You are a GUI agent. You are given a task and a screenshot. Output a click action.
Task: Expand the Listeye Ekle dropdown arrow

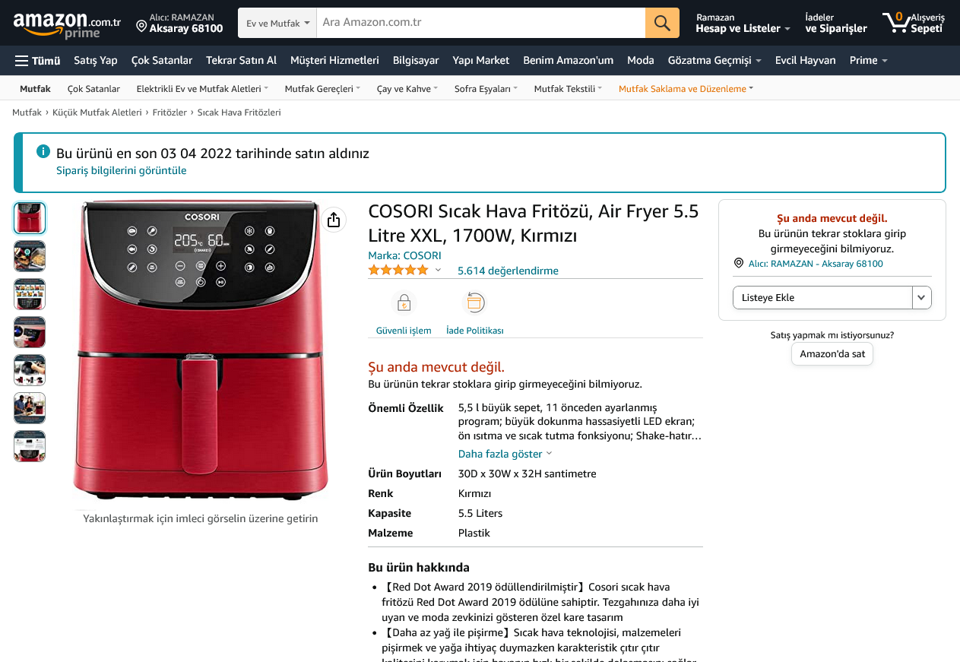point(921,298)
